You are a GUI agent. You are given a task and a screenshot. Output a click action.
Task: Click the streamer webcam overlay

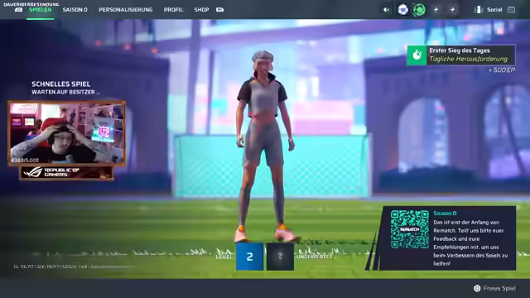(x=66, y=133)
